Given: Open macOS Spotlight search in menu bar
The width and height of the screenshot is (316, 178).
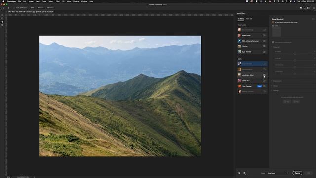Looking at the screenshot, I should [286, 1].
